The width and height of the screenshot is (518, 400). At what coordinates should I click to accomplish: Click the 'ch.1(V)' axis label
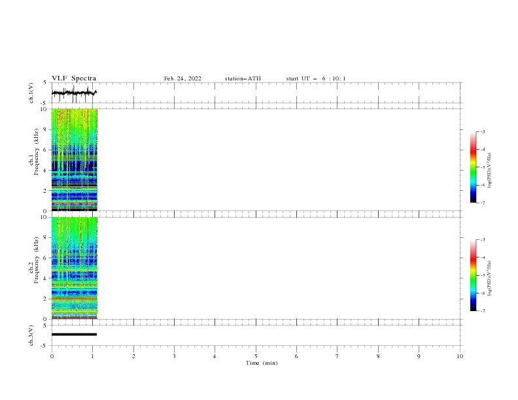(x=31, y=93)
